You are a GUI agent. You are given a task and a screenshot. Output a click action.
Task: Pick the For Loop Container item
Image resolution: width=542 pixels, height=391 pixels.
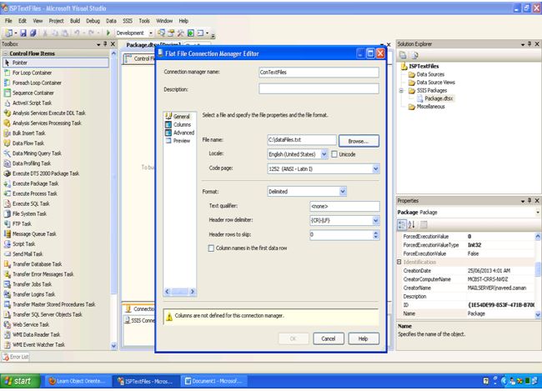click(32, 73)
